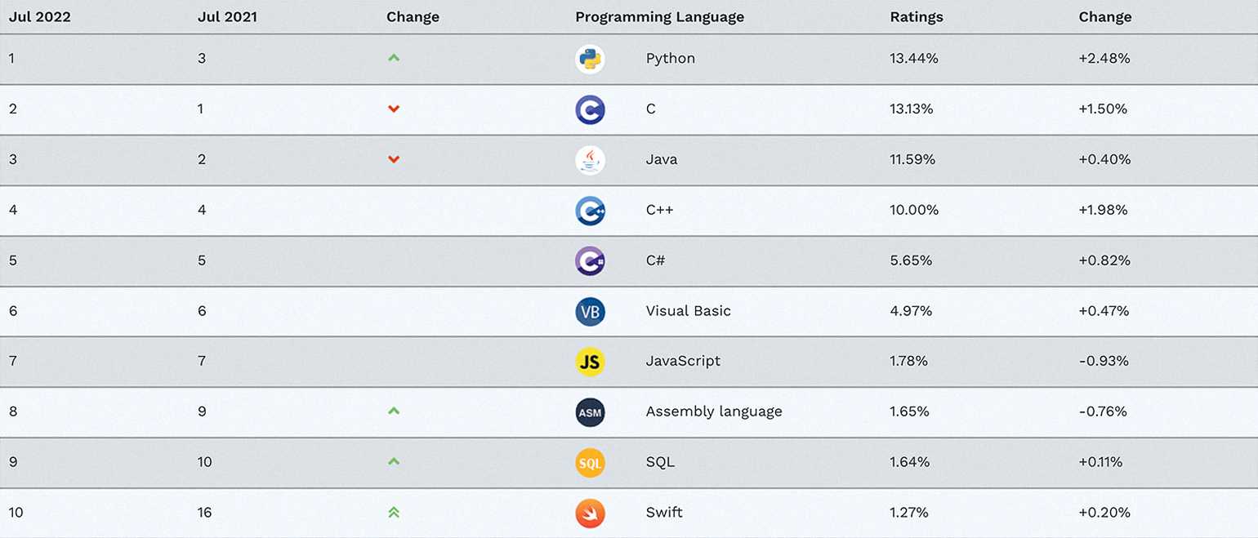Click the Swift bird logo icon
Viewport: 1258px width, 538px height.
click(590, 513)
